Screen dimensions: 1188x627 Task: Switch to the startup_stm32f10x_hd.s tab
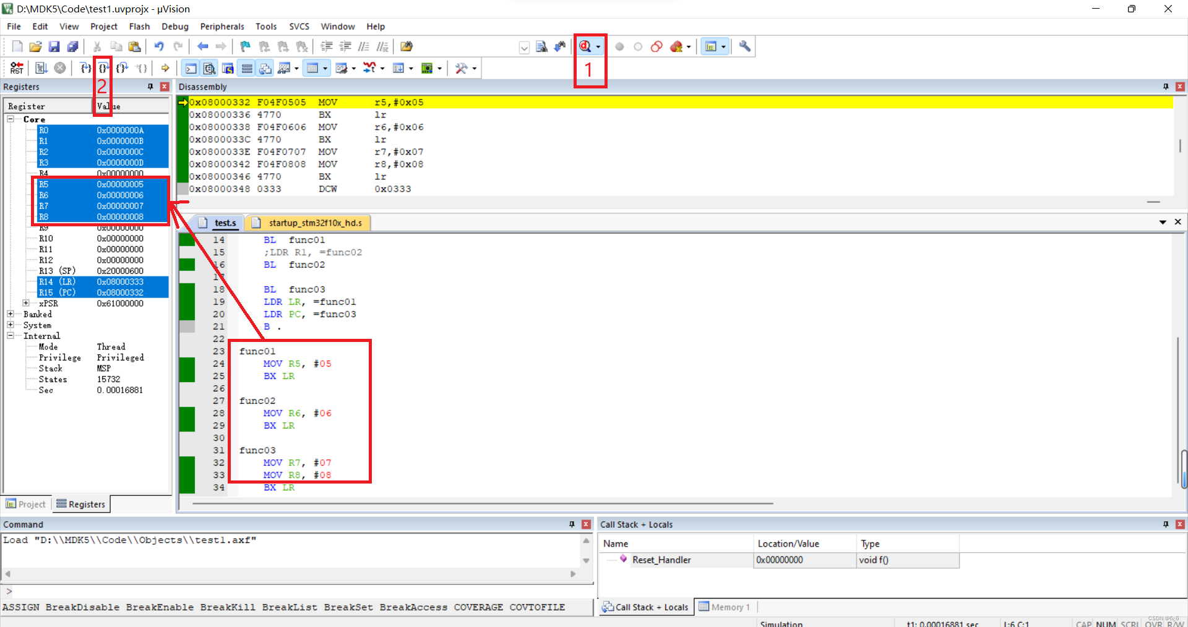pyautogui.click(x=308, y=223)
